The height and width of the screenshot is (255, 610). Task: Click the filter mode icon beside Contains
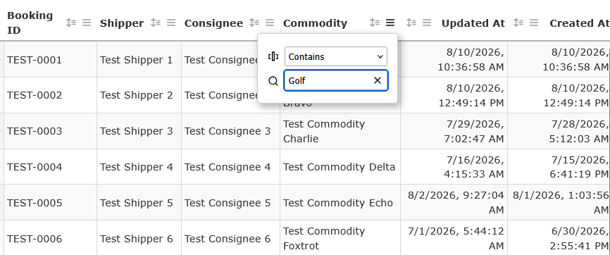coord(273,56)
